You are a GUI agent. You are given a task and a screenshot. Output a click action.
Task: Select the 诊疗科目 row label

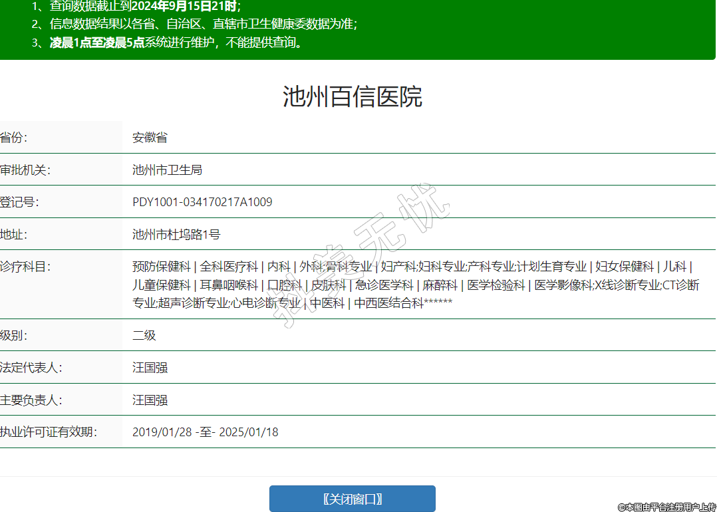click(25, 267)
